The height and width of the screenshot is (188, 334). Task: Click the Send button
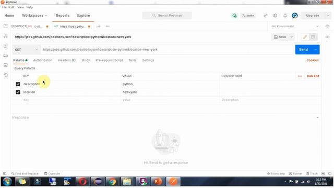point(303,50)
